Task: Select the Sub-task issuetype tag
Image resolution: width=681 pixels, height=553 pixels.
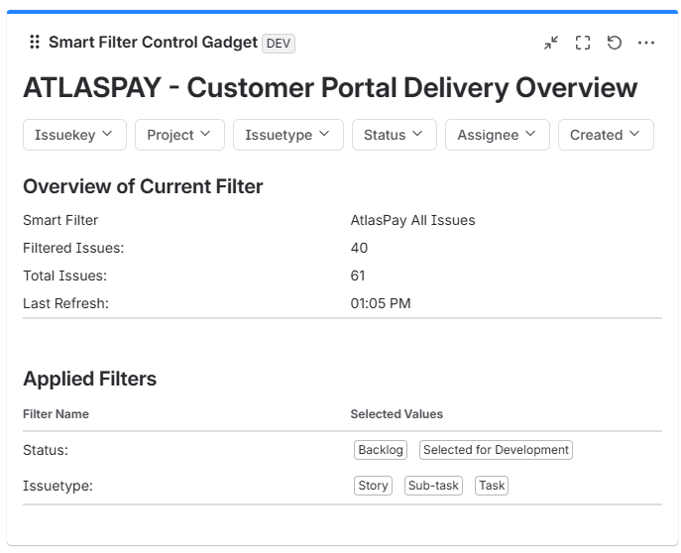Action: (433, 486)
